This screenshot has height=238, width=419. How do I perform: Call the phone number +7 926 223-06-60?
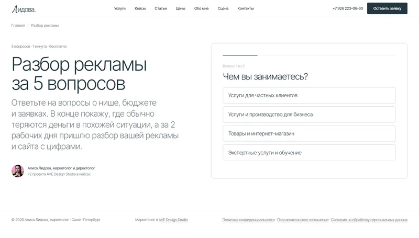(x=348, y=8)
